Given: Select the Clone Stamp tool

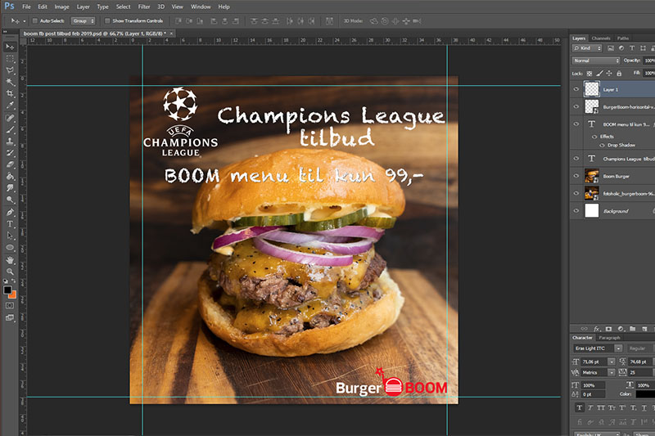Looking at the screenshot, I should pyautogui.click(x=10, y=142).
